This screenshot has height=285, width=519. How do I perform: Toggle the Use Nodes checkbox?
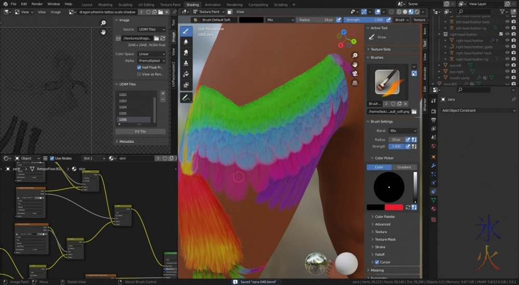click(x=52, y=158)
